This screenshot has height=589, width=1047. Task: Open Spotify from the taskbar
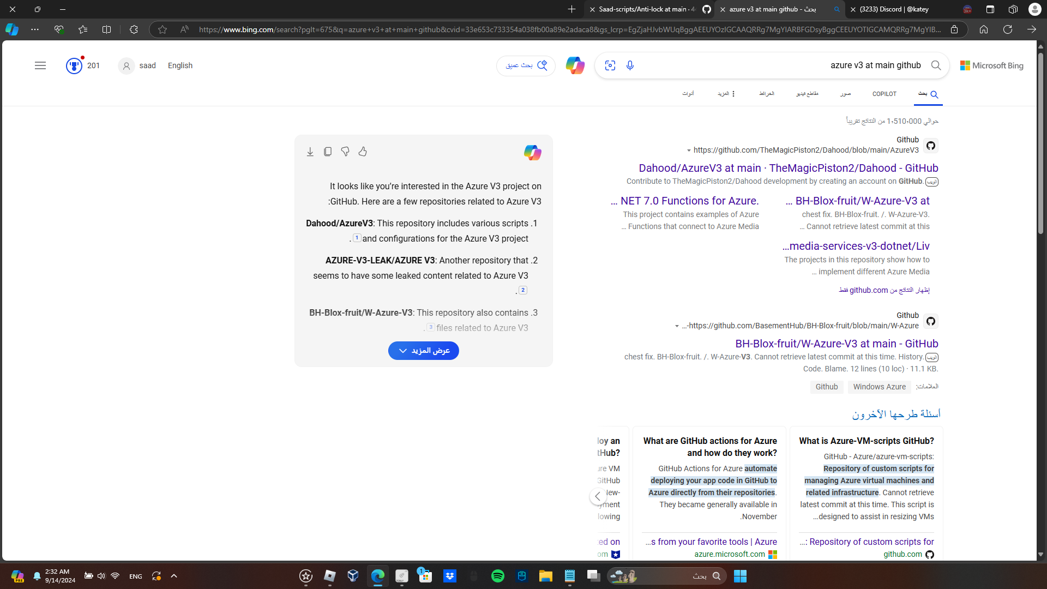(x=498, y=576)
